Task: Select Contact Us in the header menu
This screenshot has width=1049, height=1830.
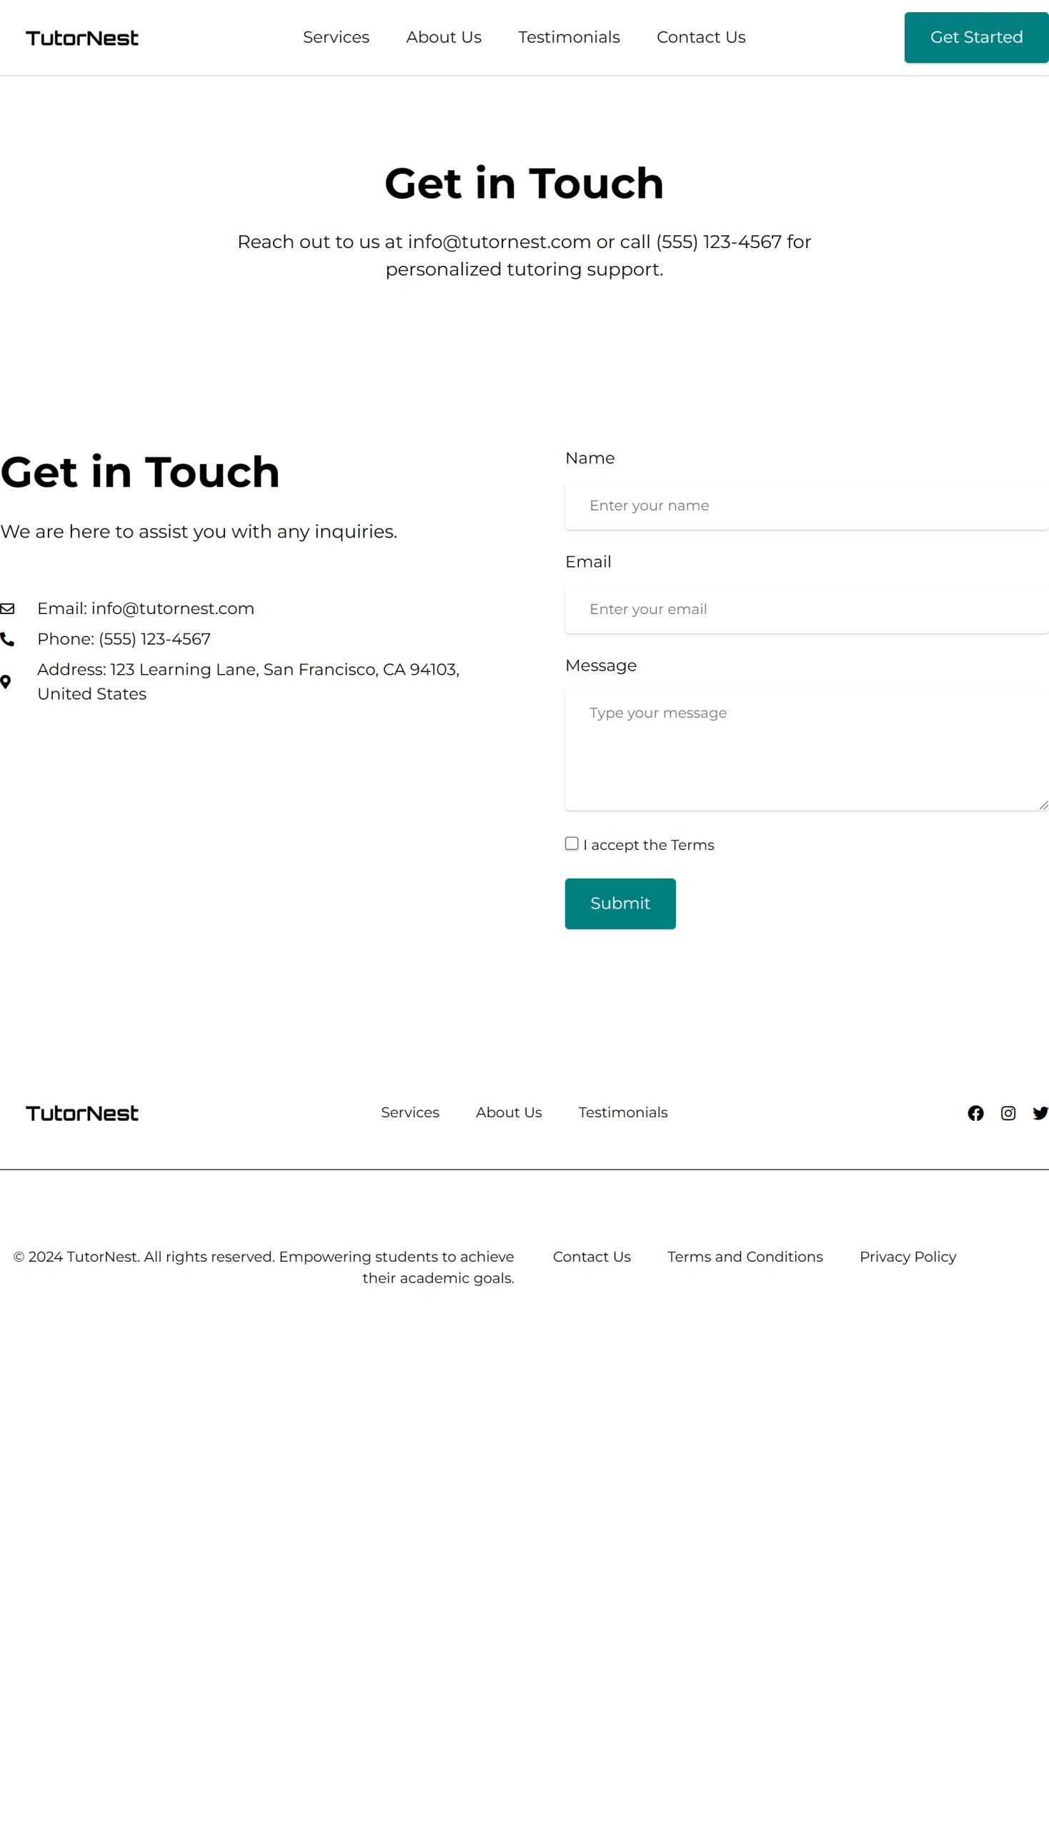Action: click(x=700, y=37)
